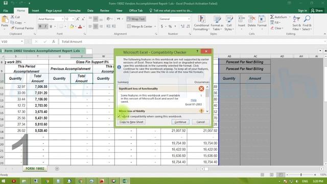
Task: Click the Insert Function fx icon
Action: pyautogui.click(x=54, y=41)
